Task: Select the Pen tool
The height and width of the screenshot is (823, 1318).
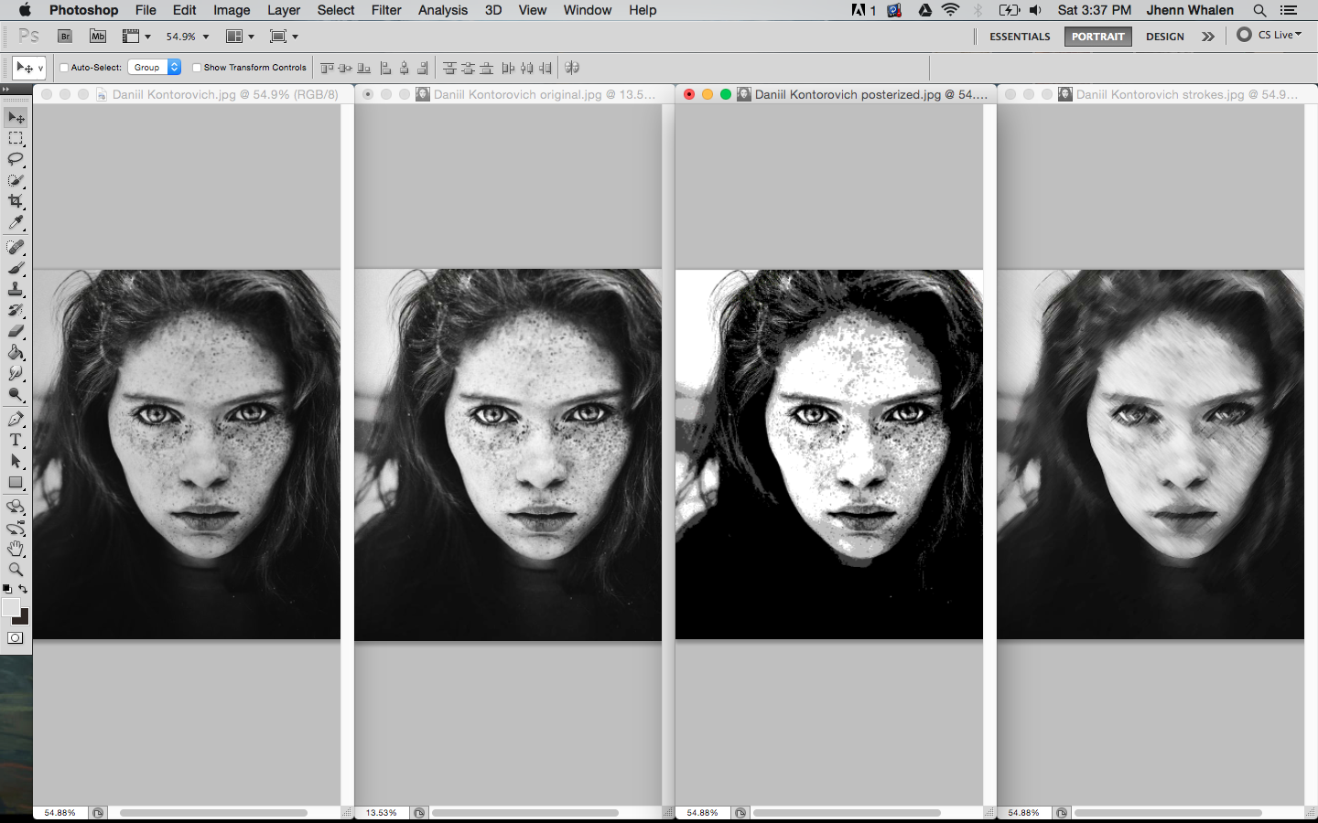Action: (x=16, y=419)
